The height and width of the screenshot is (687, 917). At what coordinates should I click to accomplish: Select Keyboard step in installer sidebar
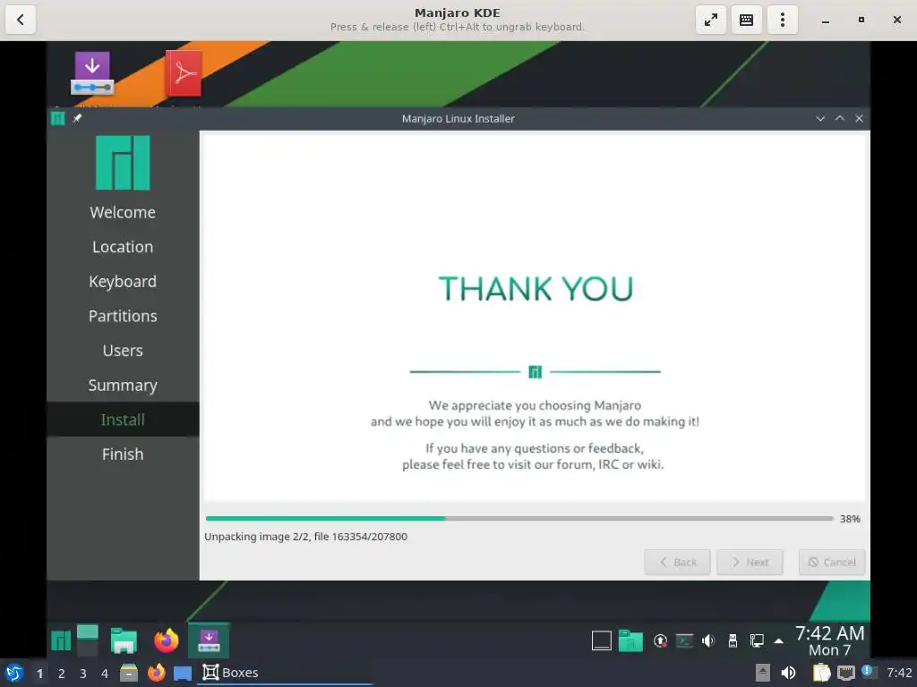[123, 281]
